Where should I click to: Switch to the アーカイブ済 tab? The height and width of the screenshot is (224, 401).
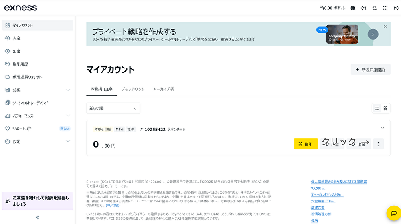[x=163, y=89]
